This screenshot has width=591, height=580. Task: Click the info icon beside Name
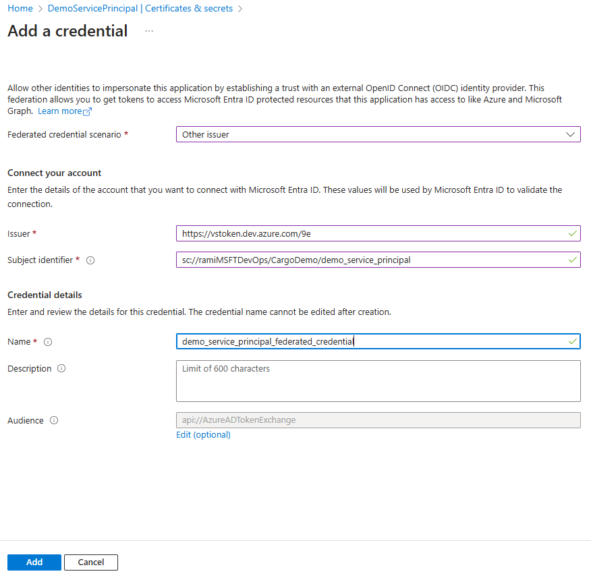tap(47, 342)
